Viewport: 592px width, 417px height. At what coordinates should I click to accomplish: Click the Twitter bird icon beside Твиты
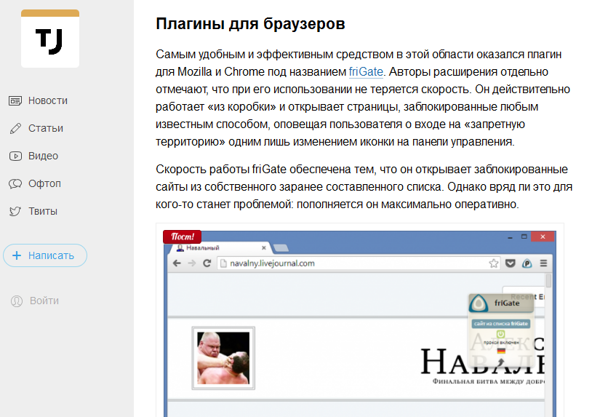15,211
